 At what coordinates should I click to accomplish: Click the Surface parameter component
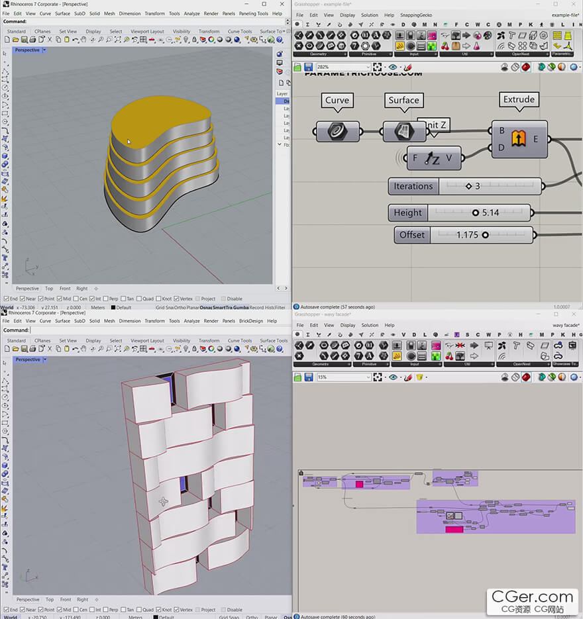point(404,132)
